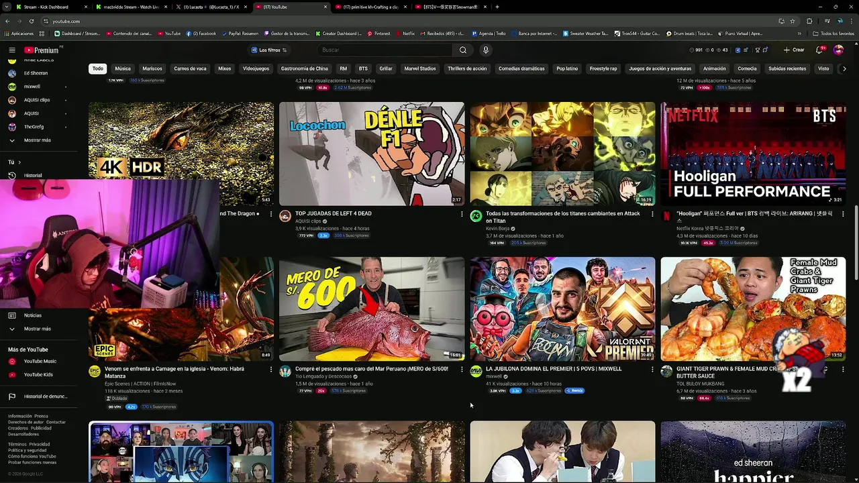The width and height of the screenshot is (859, 483).
Task: Click the Epic Scenes channel avatar
Action: [x=95, y=371]
